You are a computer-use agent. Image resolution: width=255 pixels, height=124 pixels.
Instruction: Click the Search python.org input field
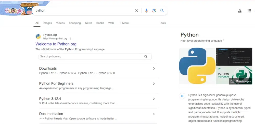89,57
